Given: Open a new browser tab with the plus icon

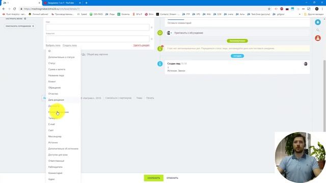Looking at the screenshot, I should [x=86, y=3].
